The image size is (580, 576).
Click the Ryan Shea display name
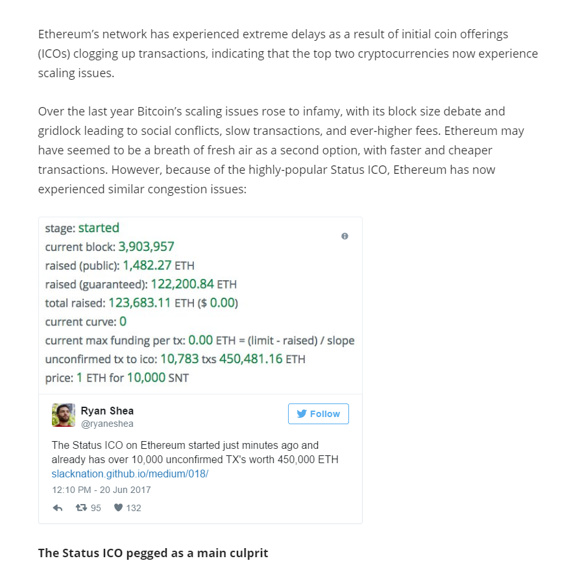(x=107, y=411)
